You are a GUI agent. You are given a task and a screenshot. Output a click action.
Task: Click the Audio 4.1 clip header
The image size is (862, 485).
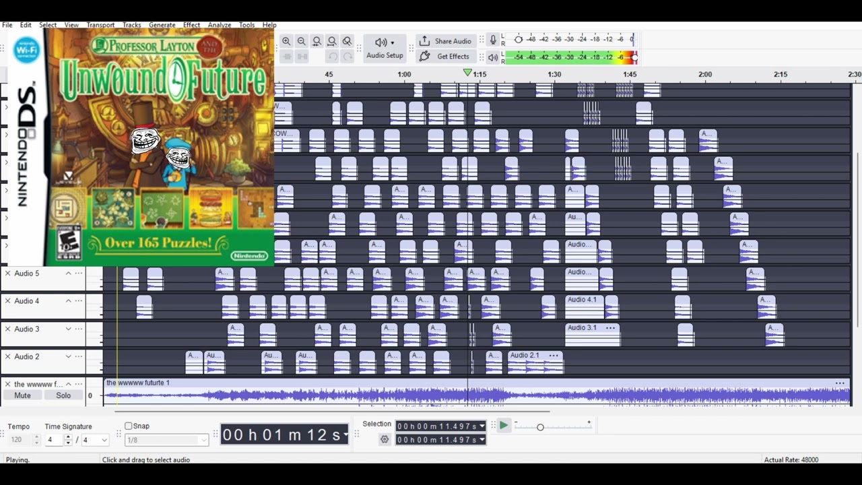coord(584,300)
